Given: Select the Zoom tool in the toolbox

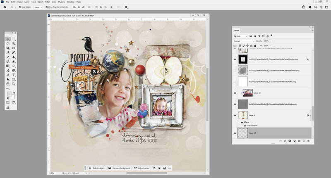Looking at the screenshot, I should tap(14, 84).
